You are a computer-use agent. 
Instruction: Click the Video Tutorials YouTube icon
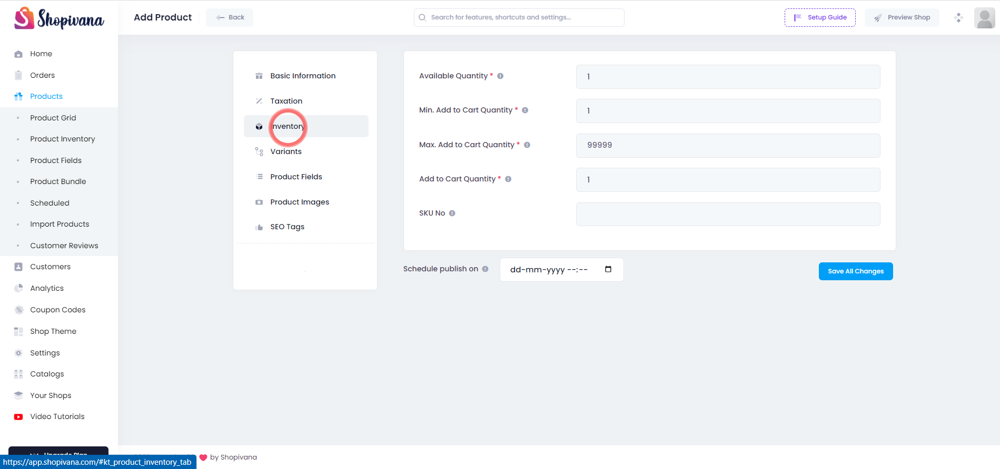click(18, 417)
